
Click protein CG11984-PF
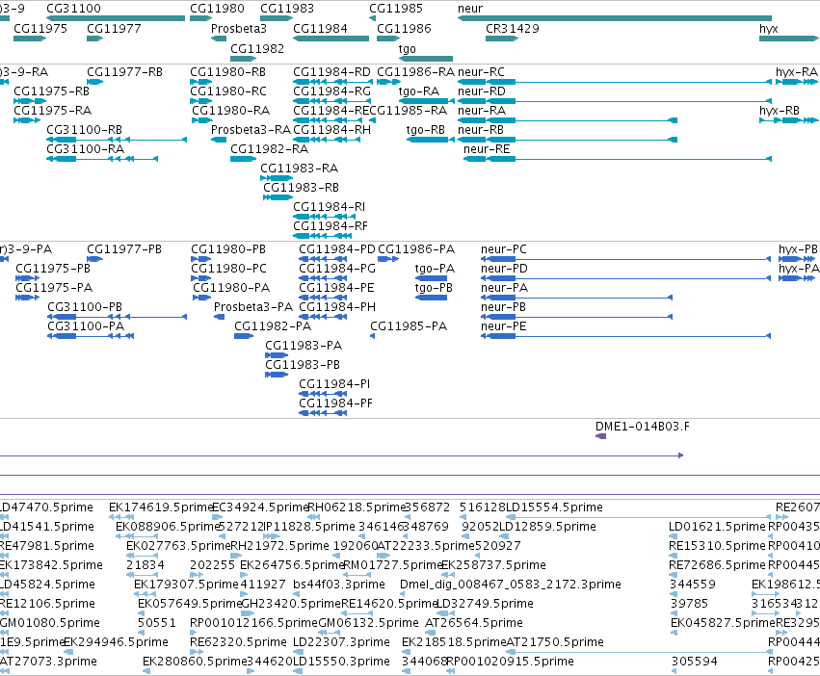[x=335, y=403]
